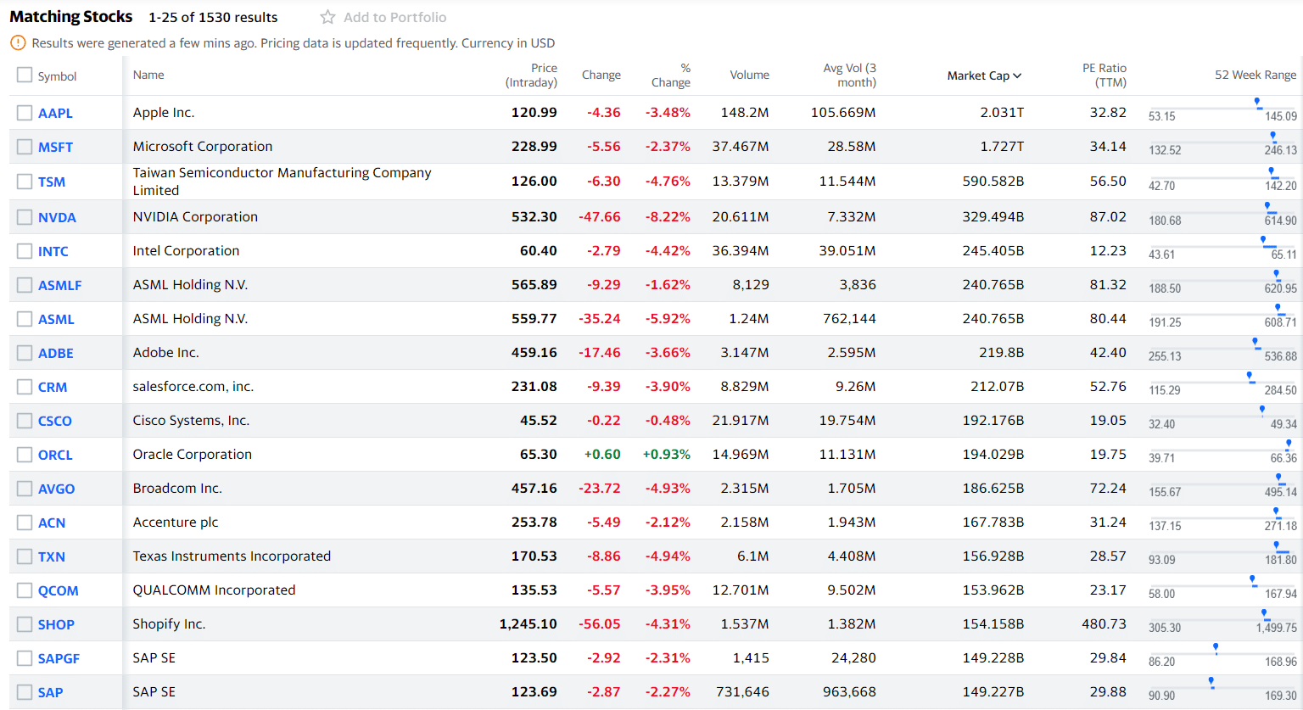Open the AVGO ticker link
Viewport: 1303px width, 710px height.
pos(57,489)
